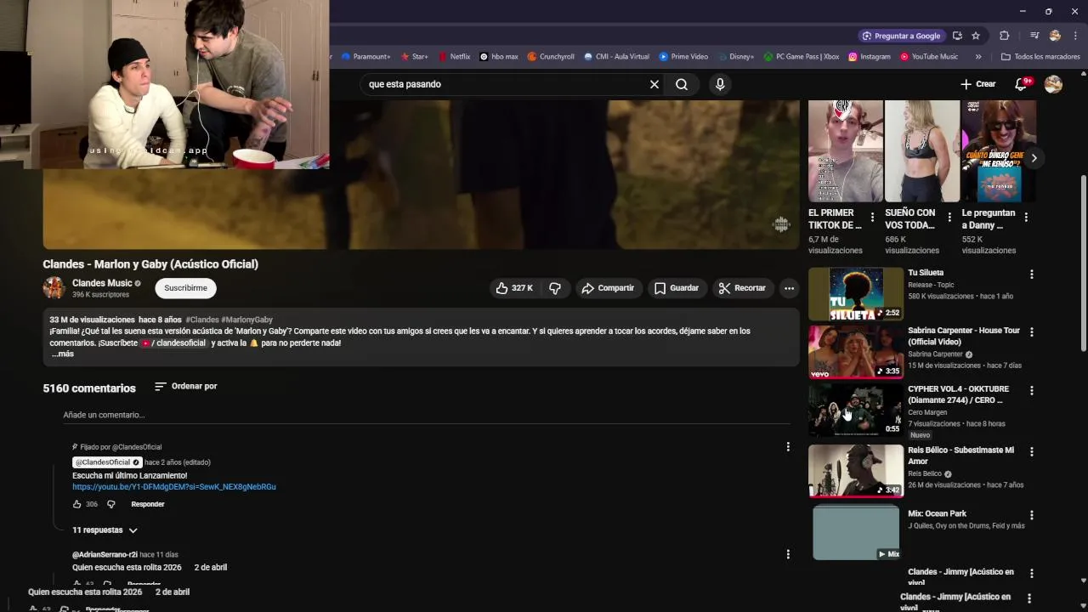The height and width of the screenshot is (612, 1088).
Task: Like the video with 327 K thumbs up
Action: 513,288
